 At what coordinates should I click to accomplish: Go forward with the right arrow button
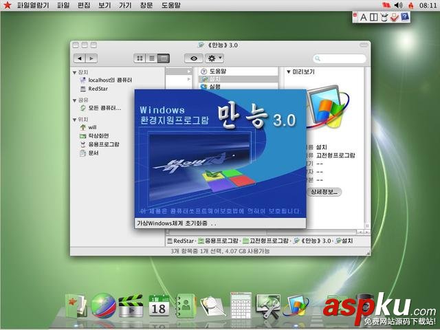pos(91,58)
